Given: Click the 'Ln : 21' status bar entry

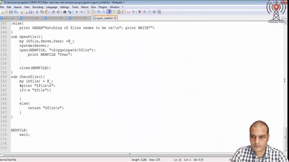Looking at the screenshot, I should [178, 160].
